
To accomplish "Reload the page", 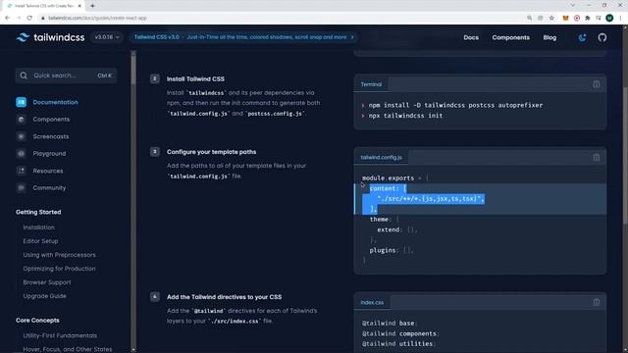I will click(x=29, y=18).
